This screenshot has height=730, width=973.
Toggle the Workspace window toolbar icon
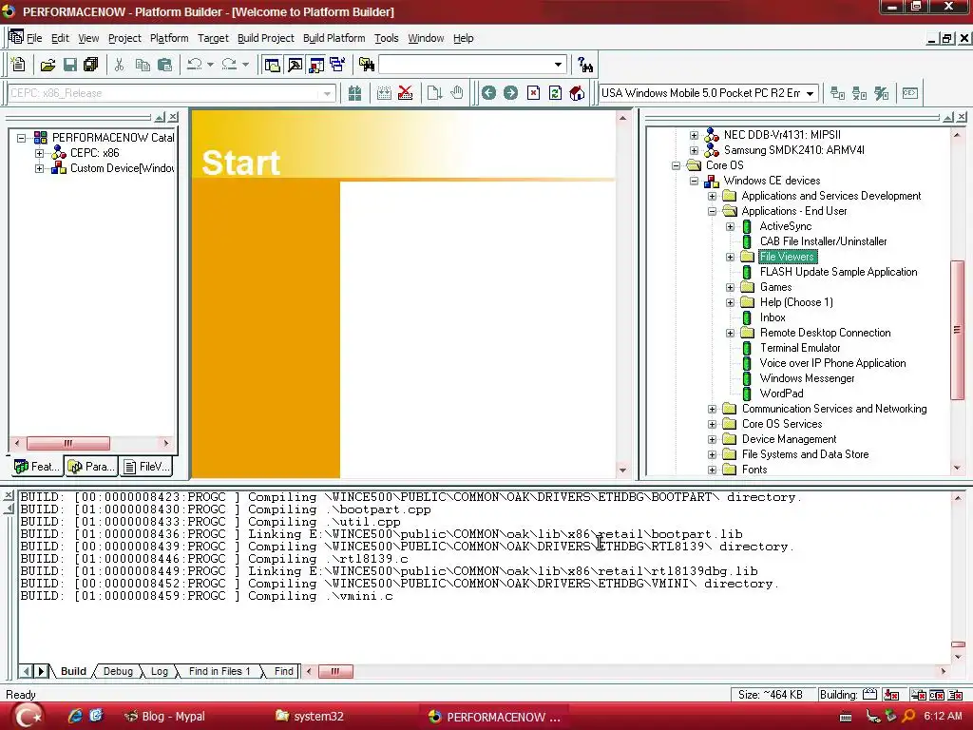(272, 65)
